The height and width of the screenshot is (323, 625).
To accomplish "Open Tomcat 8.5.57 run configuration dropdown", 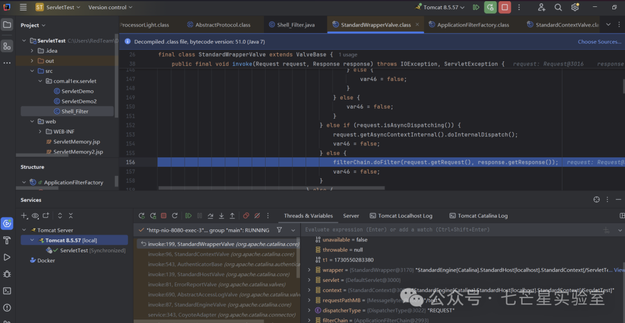I will click(x=441, y=7).
